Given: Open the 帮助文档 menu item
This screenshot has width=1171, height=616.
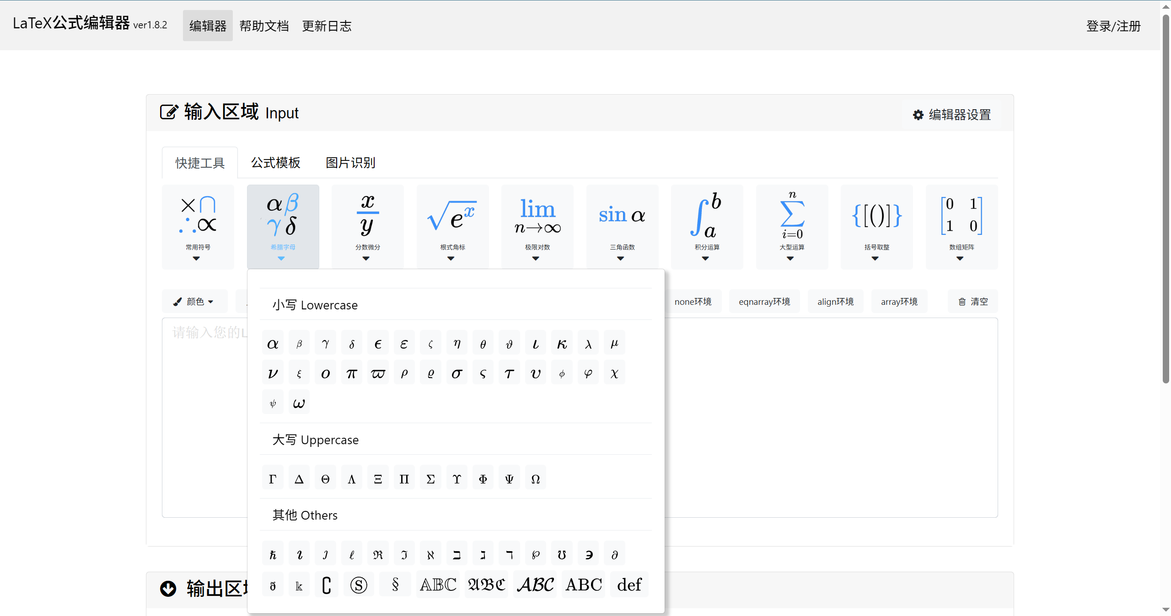Looking at the screenshot, I should click(x=264, y=26).
